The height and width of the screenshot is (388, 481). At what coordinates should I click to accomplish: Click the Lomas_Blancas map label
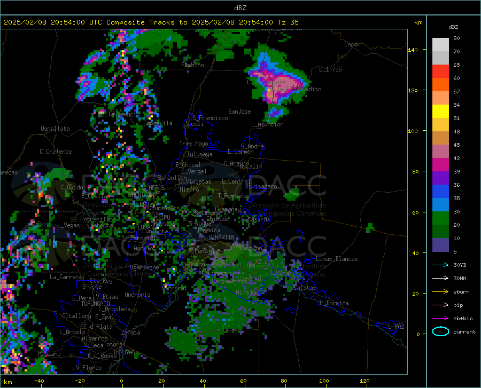pos(337,259)
